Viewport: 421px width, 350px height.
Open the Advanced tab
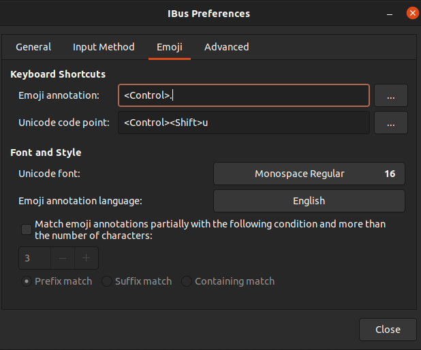click(226, 47)
